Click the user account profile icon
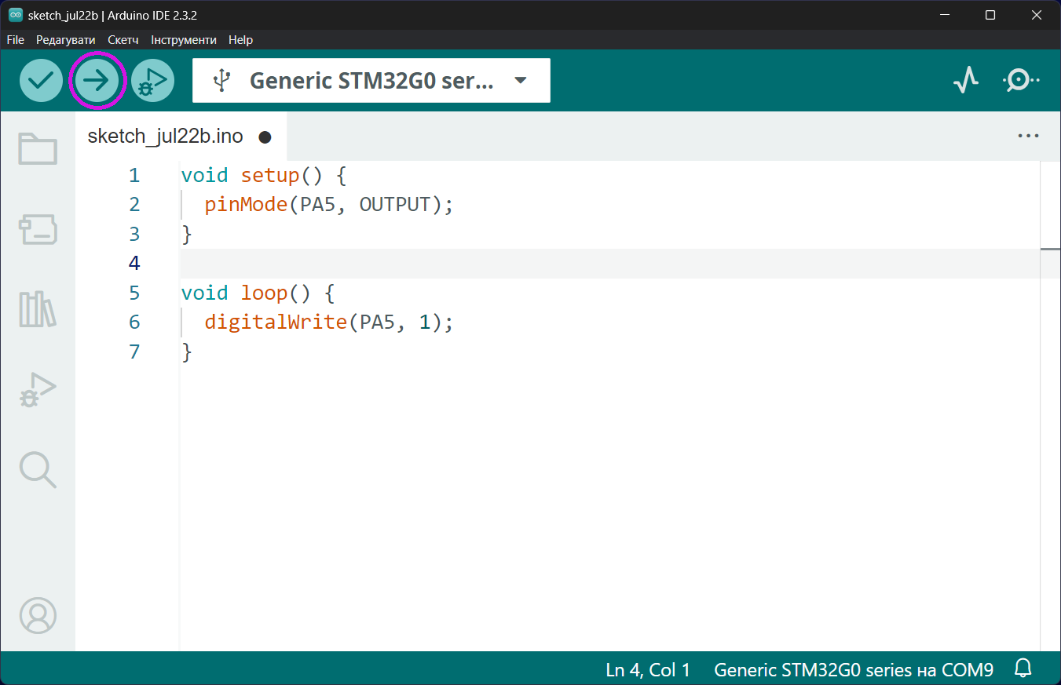 tap(38, 615)
